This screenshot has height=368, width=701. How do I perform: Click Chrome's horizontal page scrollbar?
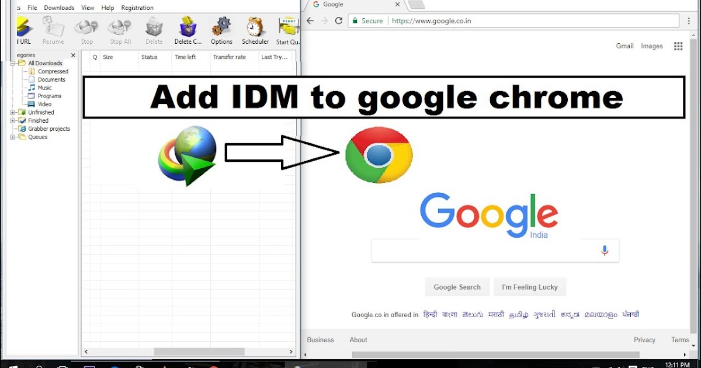[x=495, y=355]
